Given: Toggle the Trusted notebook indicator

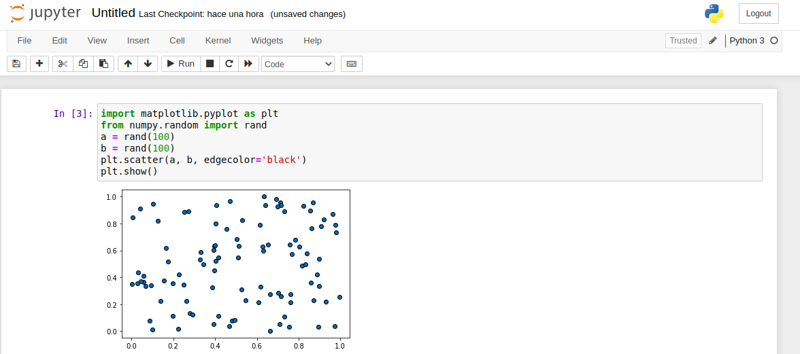Looking at the screenshot, I should [x=683, y=41].
